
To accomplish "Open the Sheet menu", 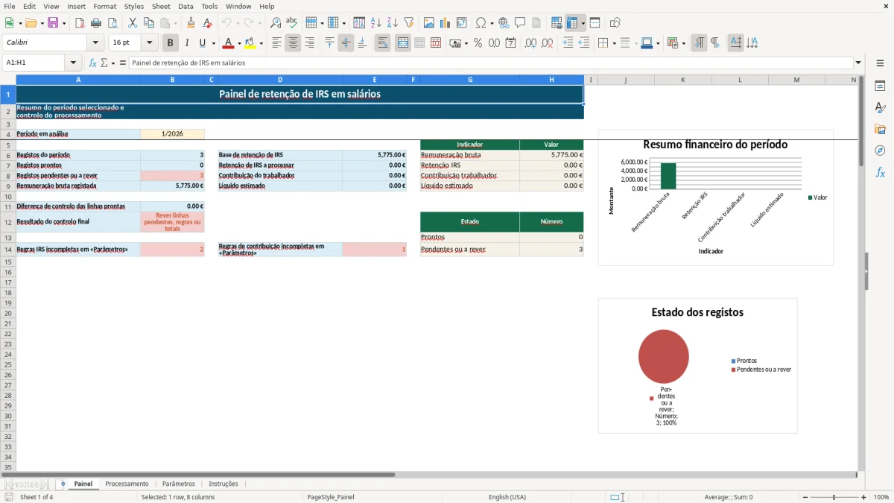I will pyautogui.click(x=161, y=6).
